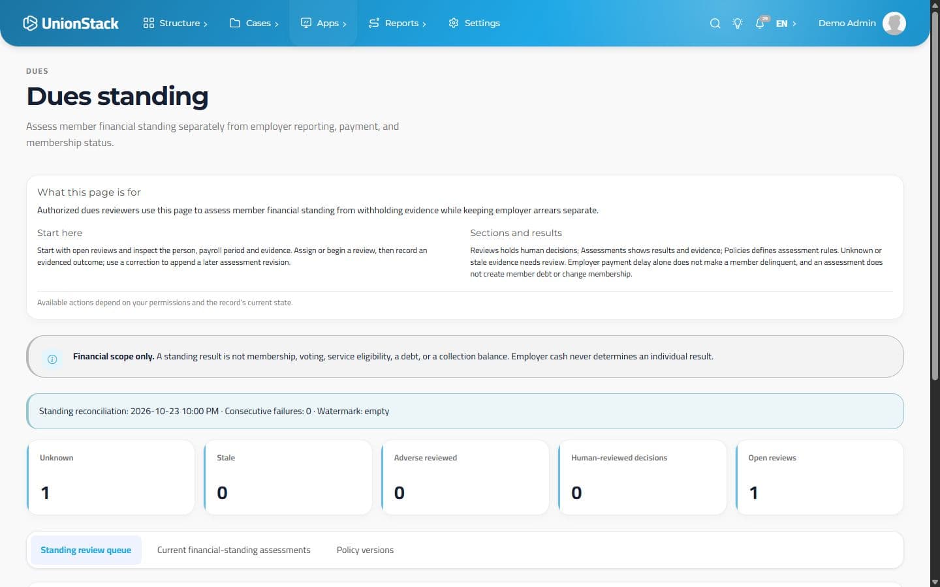
Task: Click the Reports flow icon
Action: click(374, 23)
